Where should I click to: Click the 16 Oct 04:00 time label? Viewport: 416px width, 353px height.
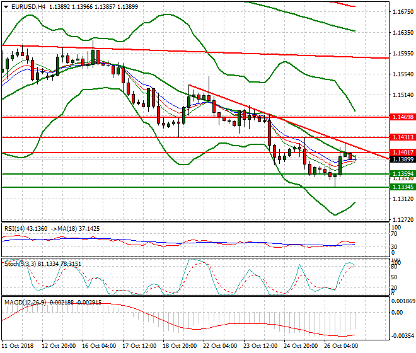[99, 346]
